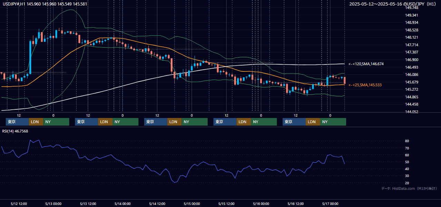Select the 148.934 price level label

click(x=412, y=22)
